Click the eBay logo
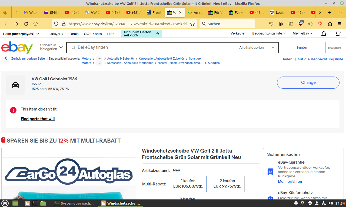 click(17, 48)
